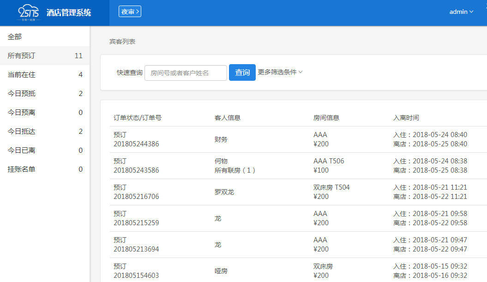Select the guest 罗双龙 entry
487x282 pixels.
(x=224, y=192)
